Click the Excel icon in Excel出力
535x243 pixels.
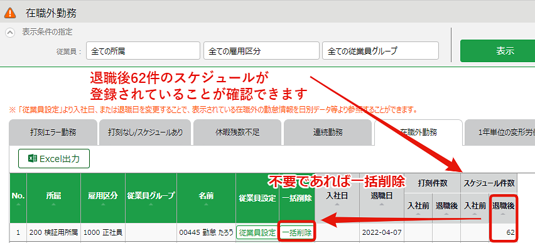click(33, 159)
